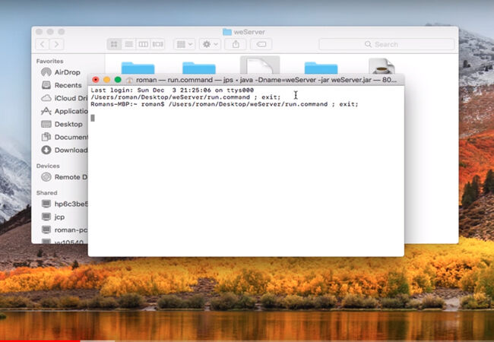Select the jar file with coffee icon

click(382, 66)
